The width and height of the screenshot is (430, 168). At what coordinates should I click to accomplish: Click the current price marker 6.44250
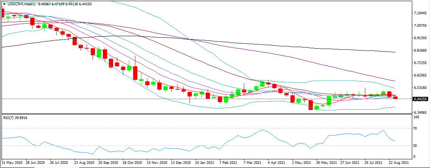click(x=420, y=99)
